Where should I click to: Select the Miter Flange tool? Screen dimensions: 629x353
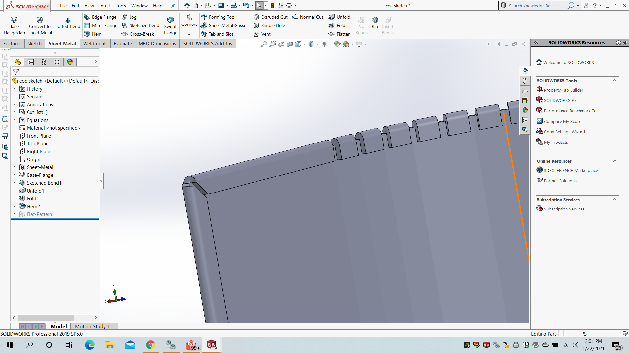[101, 25]
